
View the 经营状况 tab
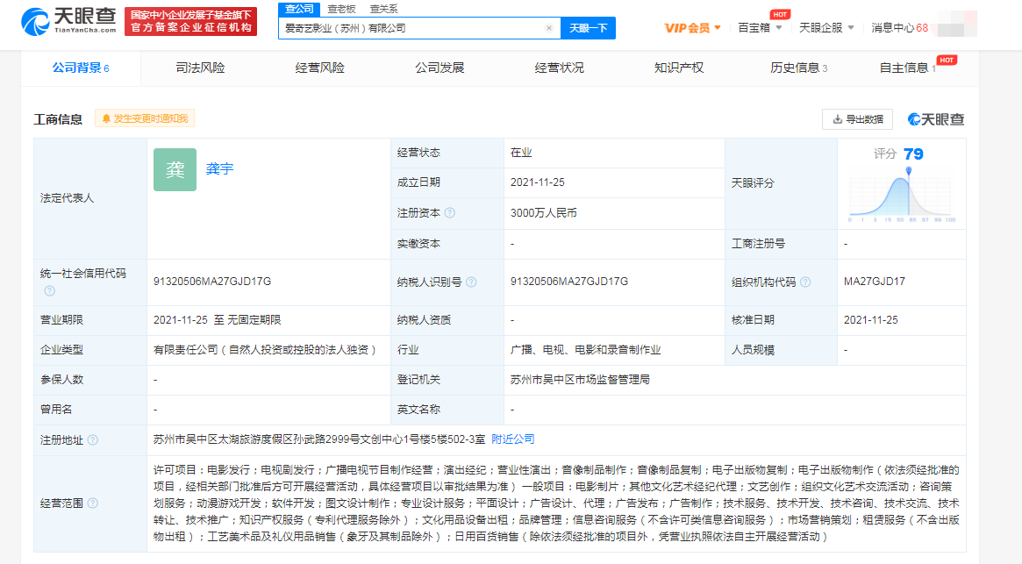(x=559, y=68)
